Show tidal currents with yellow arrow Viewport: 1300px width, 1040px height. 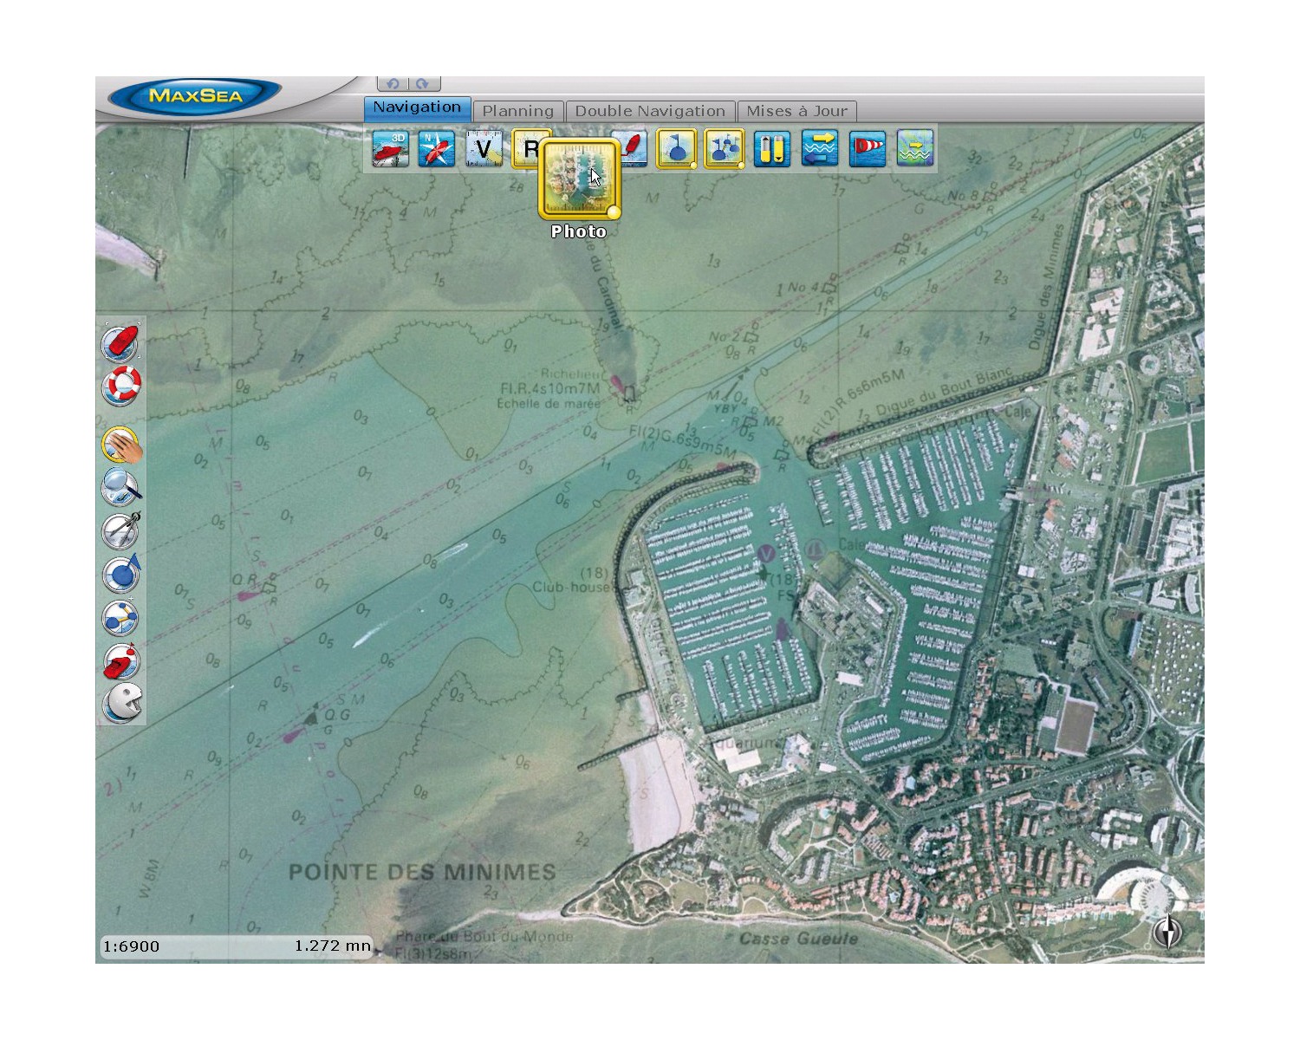(819, 148)
